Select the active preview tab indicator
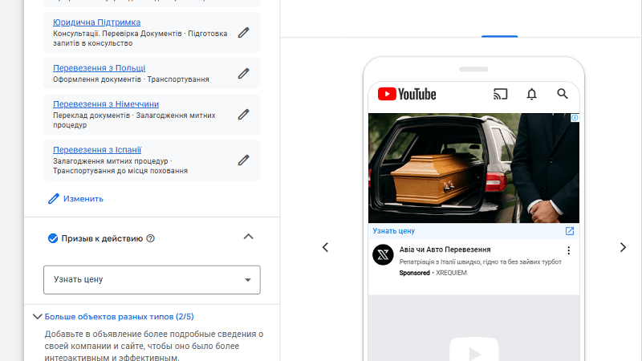Screen dimensions: 642x361 click(x=499, y=36)
